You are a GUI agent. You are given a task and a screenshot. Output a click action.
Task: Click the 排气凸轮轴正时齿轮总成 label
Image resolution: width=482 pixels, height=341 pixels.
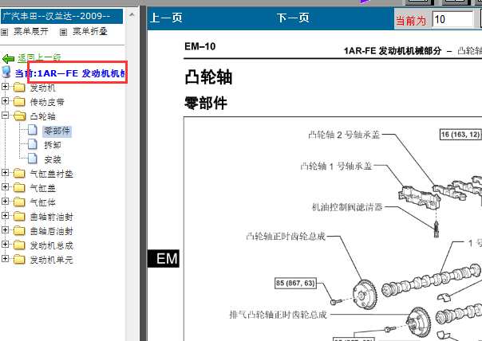pos(278,315)
